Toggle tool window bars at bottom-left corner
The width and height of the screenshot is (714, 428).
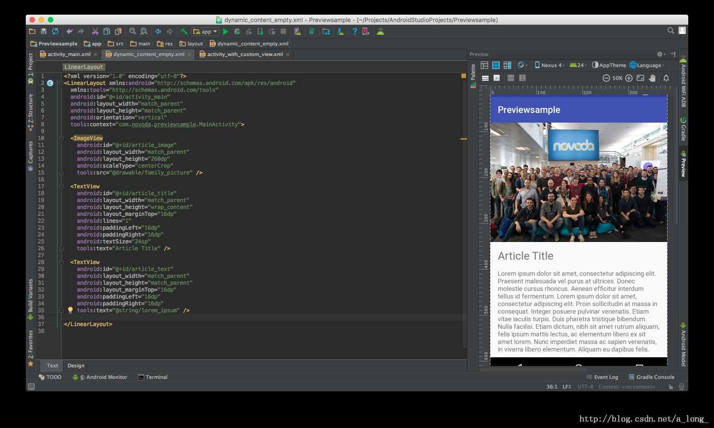click(x=31, y=387)
